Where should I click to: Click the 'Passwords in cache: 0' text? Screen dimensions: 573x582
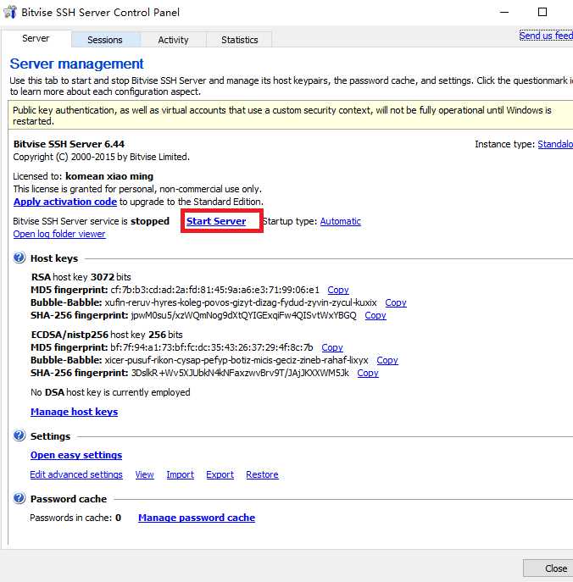tap(75, 518)
